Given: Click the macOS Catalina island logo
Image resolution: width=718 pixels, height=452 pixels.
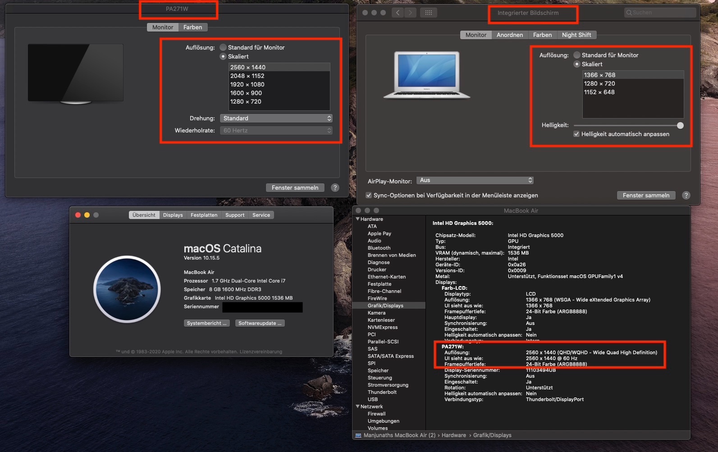Looking at the screenshot, I should pos(127,289).
